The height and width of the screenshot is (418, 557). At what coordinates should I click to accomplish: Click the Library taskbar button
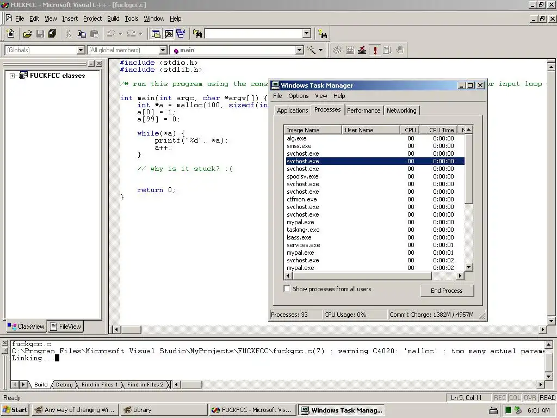(164, 410)
